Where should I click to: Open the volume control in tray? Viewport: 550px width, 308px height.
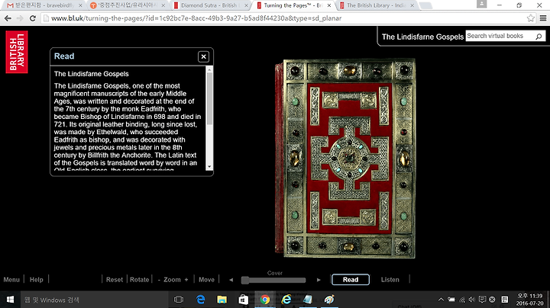tap(472, 300)
